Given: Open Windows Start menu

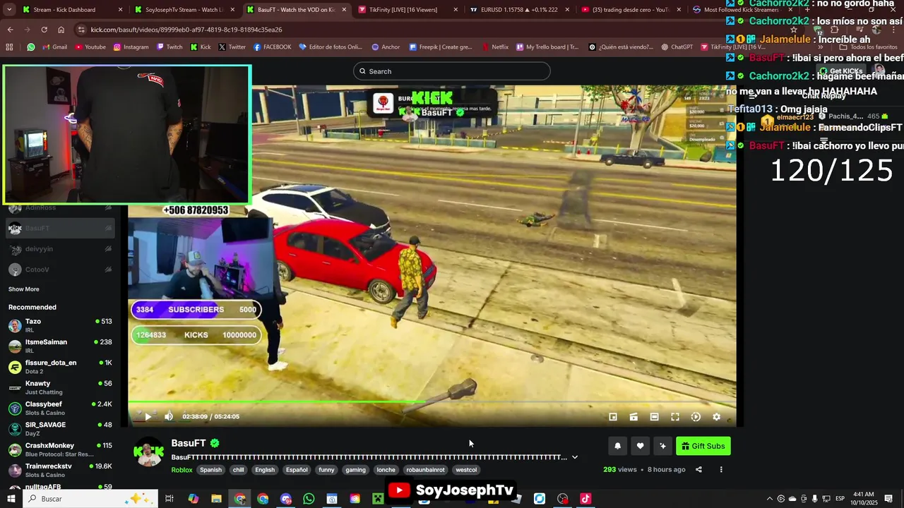Looking at the screenshot, I should point(11,499).
